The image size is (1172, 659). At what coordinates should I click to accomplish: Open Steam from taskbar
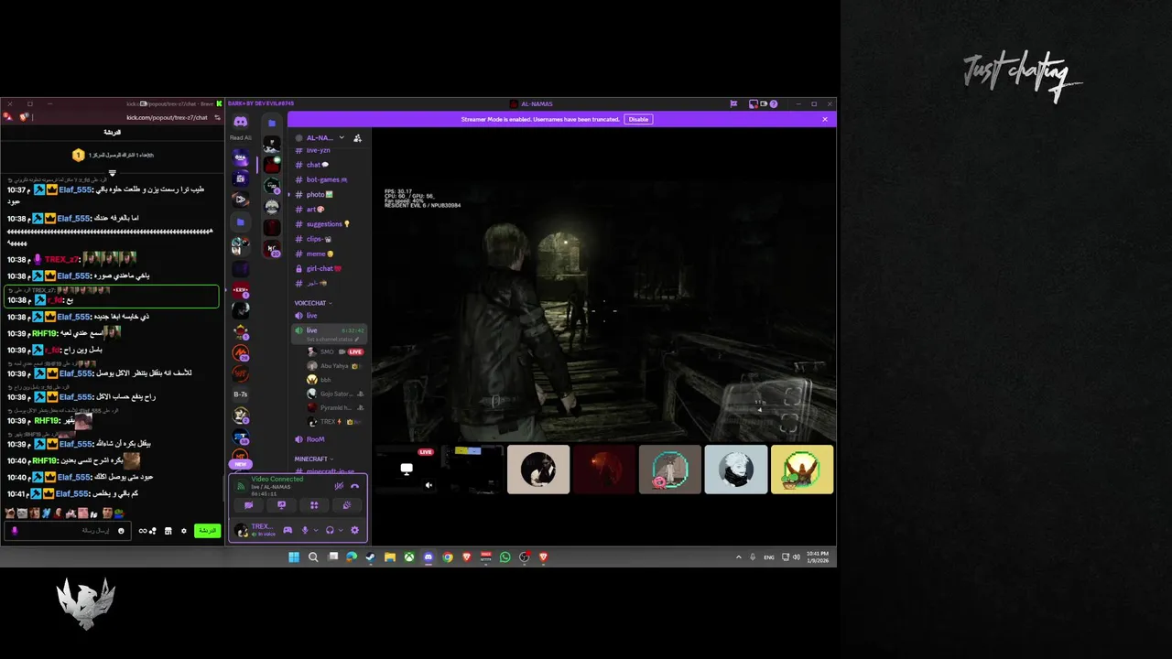click(370, 556)
